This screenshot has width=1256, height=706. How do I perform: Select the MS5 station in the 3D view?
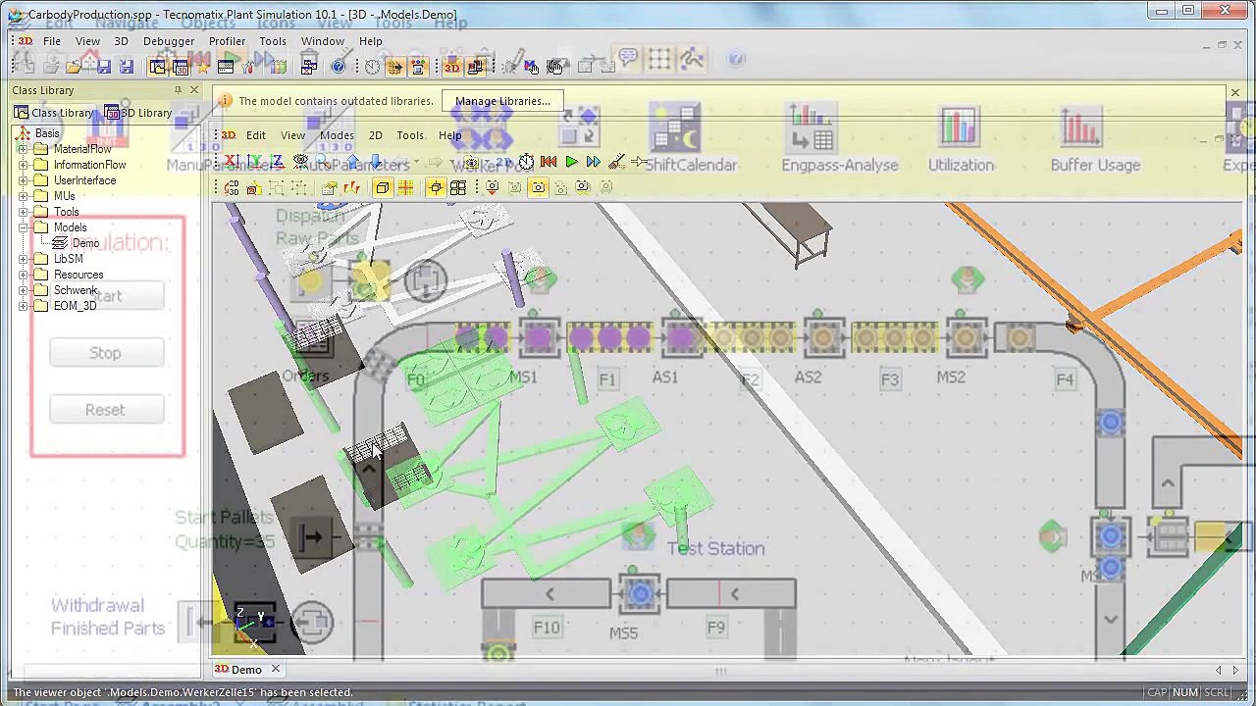coord(640,594)
